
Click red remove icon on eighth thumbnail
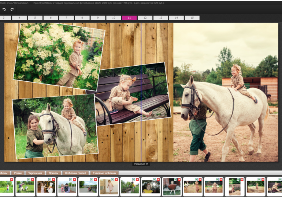(x=158, y=179)
